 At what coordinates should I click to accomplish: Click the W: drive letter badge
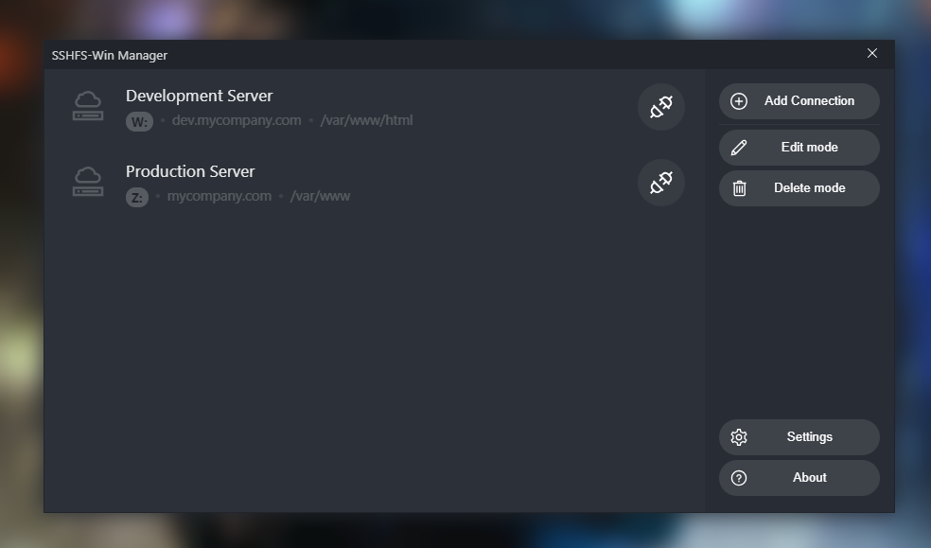139,121
